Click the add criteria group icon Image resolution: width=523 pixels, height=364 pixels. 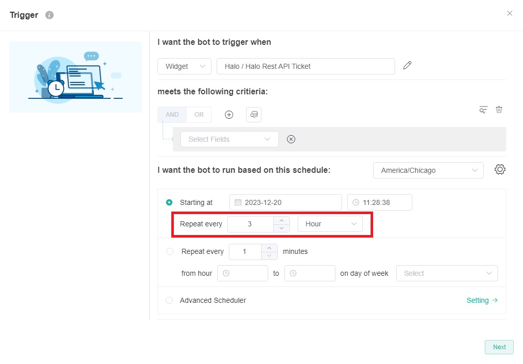click(x=254, y=115)
